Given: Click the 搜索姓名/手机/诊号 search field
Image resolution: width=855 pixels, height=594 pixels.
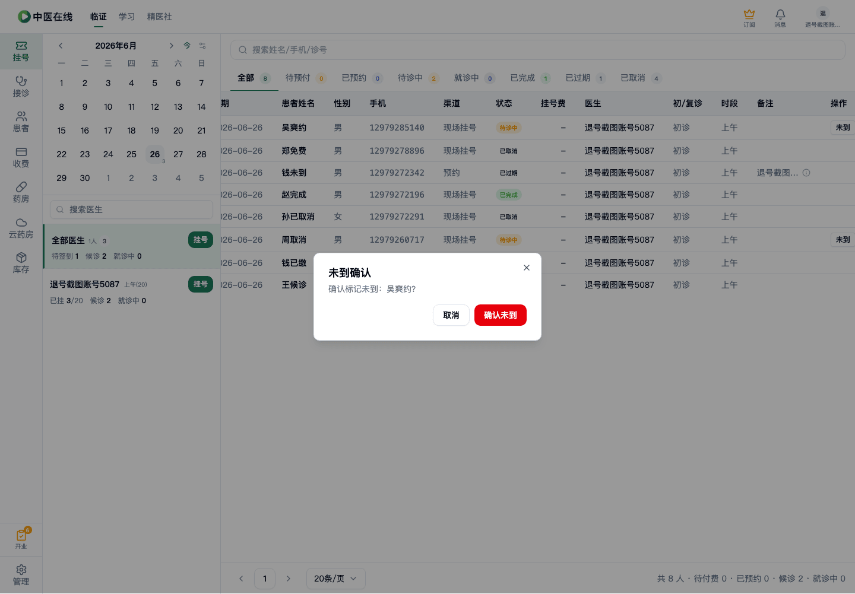Looking at the screenshot, I should 537,50.
